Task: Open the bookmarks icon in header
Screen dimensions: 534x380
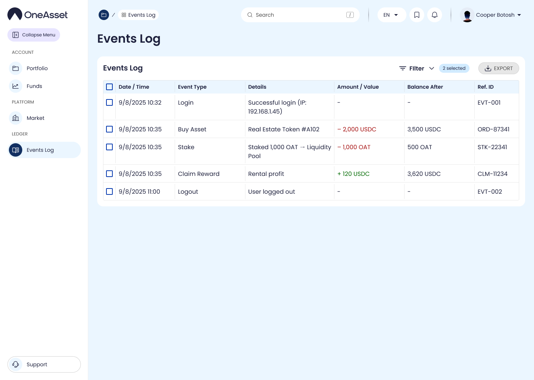Action: click(x=417, y=15)
